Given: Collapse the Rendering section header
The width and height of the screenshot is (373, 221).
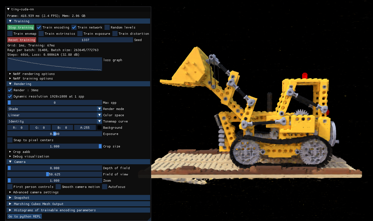Looking at the screenshot, I should point(79,84).
